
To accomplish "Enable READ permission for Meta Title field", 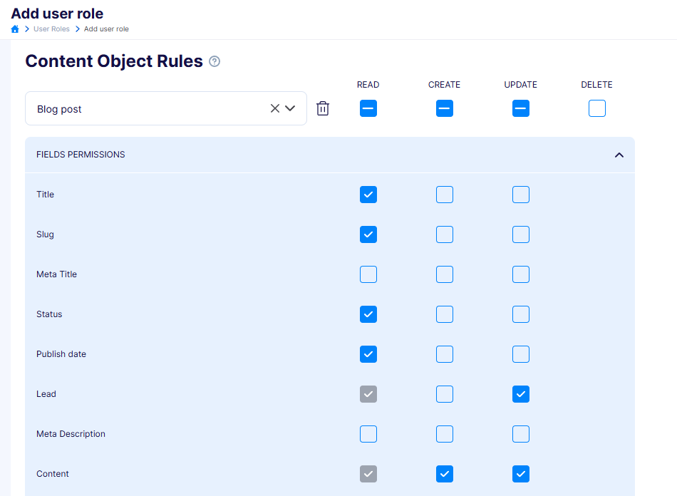I will [368, 274].
